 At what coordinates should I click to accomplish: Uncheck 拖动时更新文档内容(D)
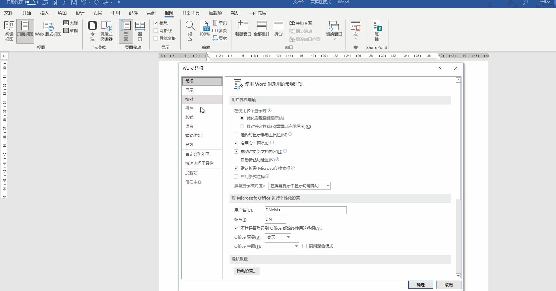click(236, 151)
